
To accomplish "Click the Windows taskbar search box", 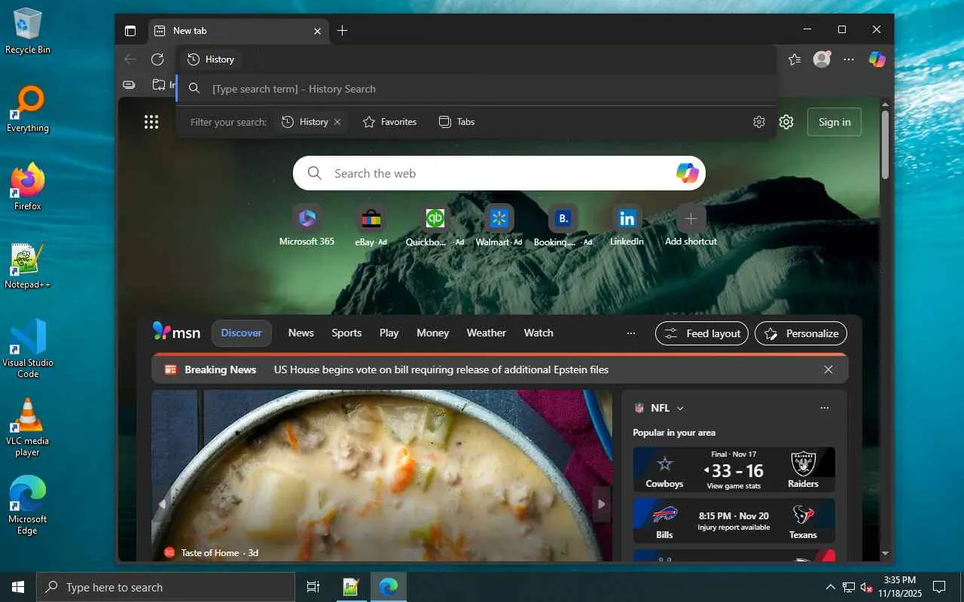I will point(166,587).
